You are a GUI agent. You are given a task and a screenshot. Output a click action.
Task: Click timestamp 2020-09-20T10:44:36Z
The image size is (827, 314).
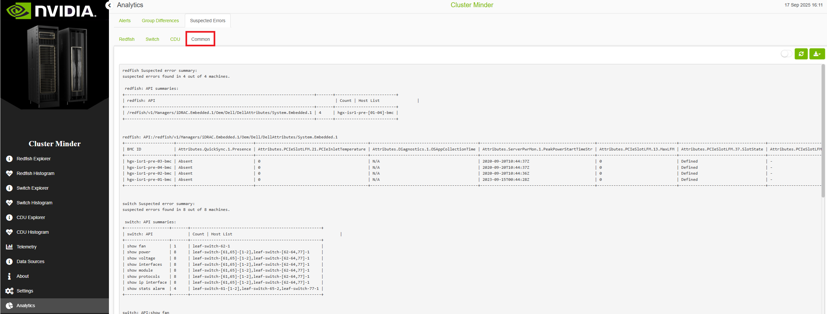[x=506, y=173]
